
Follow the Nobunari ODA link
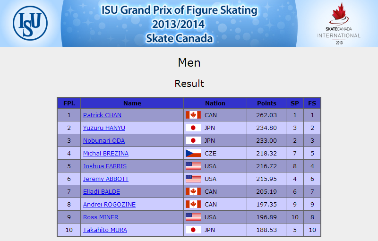coord(104,141)
